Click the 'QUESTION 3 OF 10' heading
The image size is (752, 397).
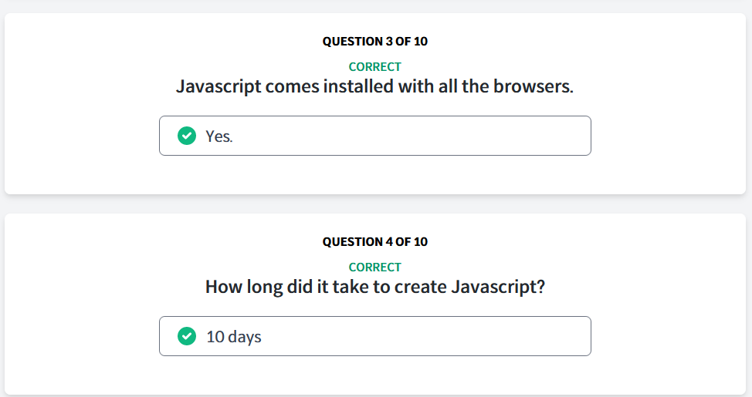375,42
